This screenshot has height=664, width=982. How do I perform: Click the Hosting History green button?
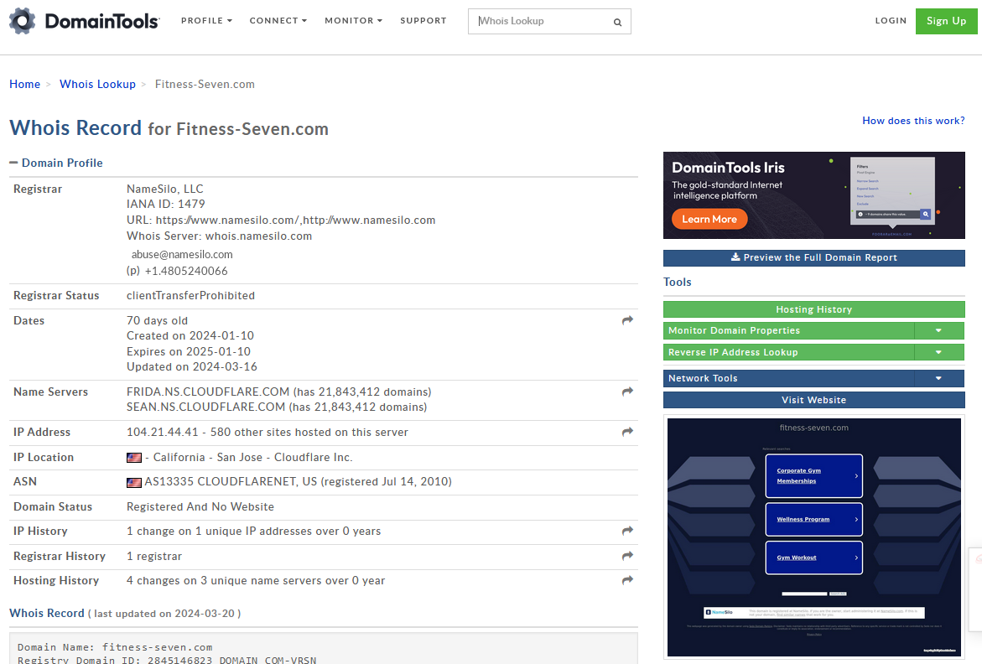(x=813, y=309)
